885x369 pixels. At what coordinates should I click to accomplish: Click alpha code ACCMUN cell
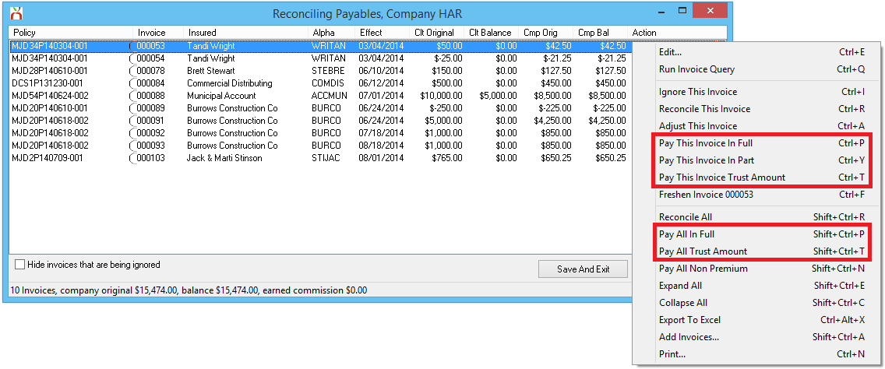(330, 96)
